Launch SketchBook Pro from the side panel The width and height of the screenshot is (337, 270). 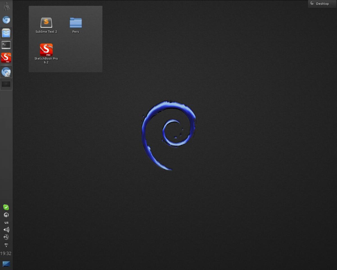pyautogui.click(x=6, y=58)
